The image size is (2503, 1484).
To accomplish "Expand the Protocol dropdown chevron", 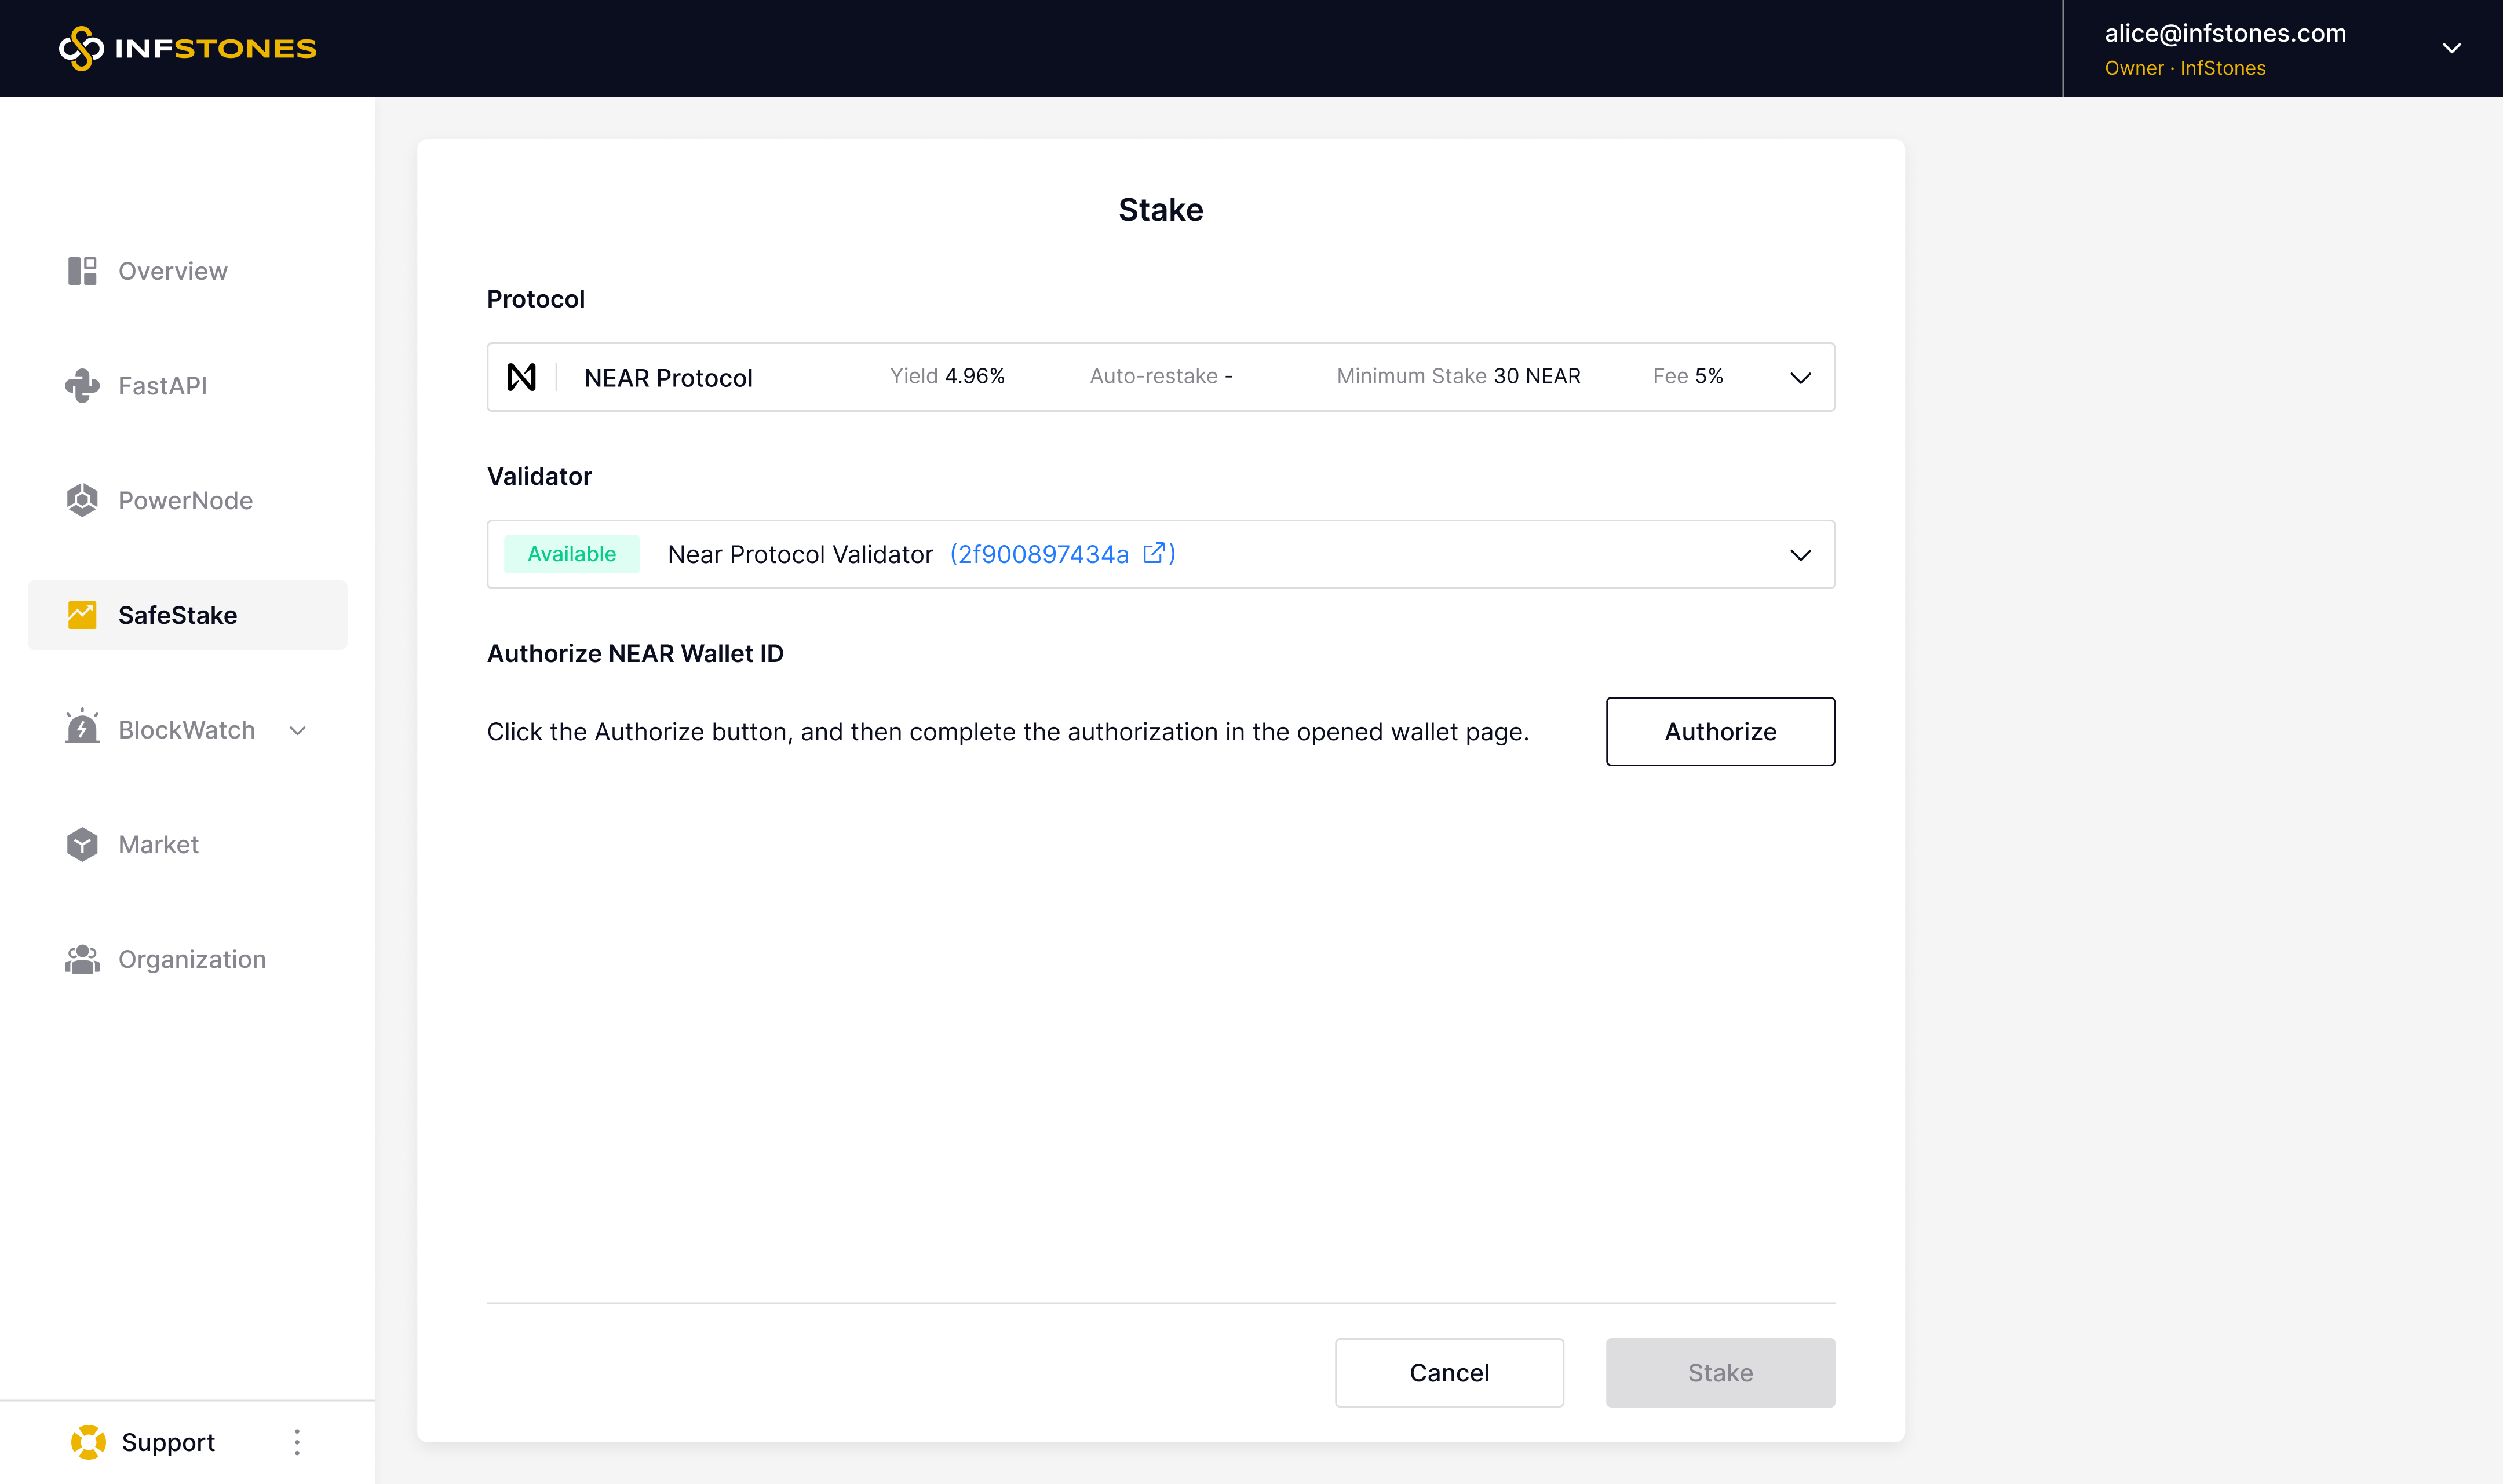I will click(x=1800, y=378).
